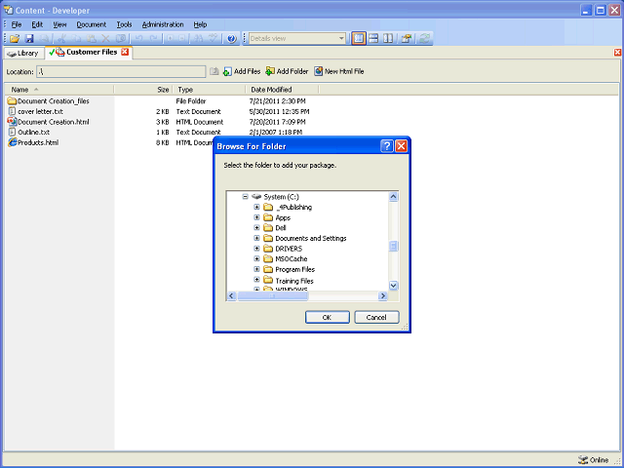
Task: Click the cover letter.txt file icon
Action: point(12,111)
